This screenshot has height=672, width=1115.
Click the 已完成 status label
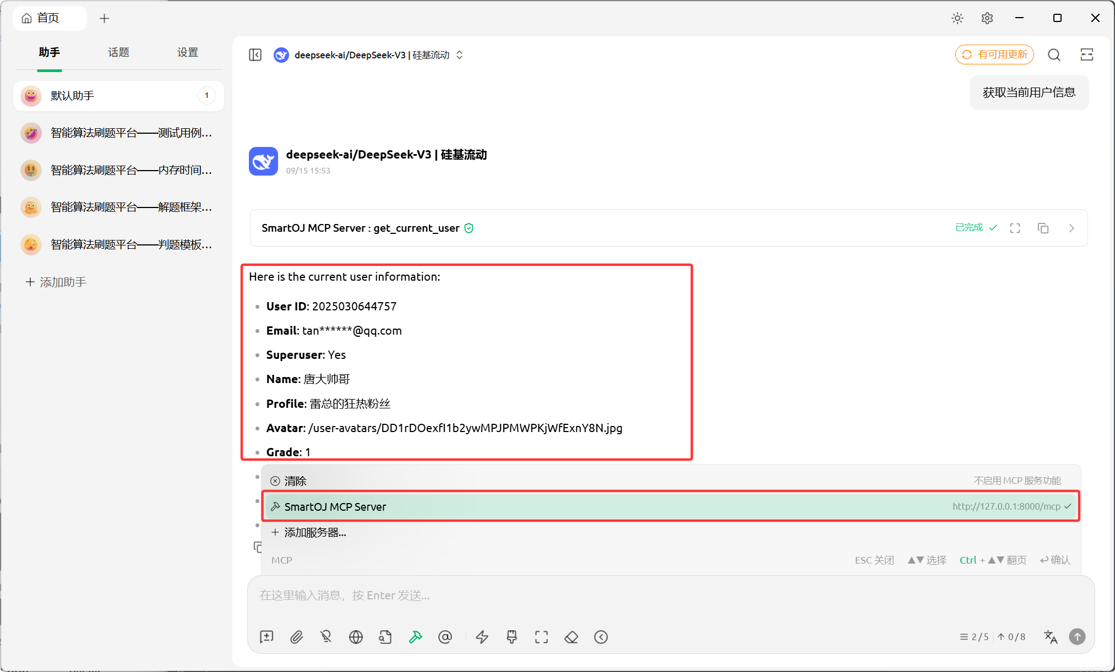969,227
